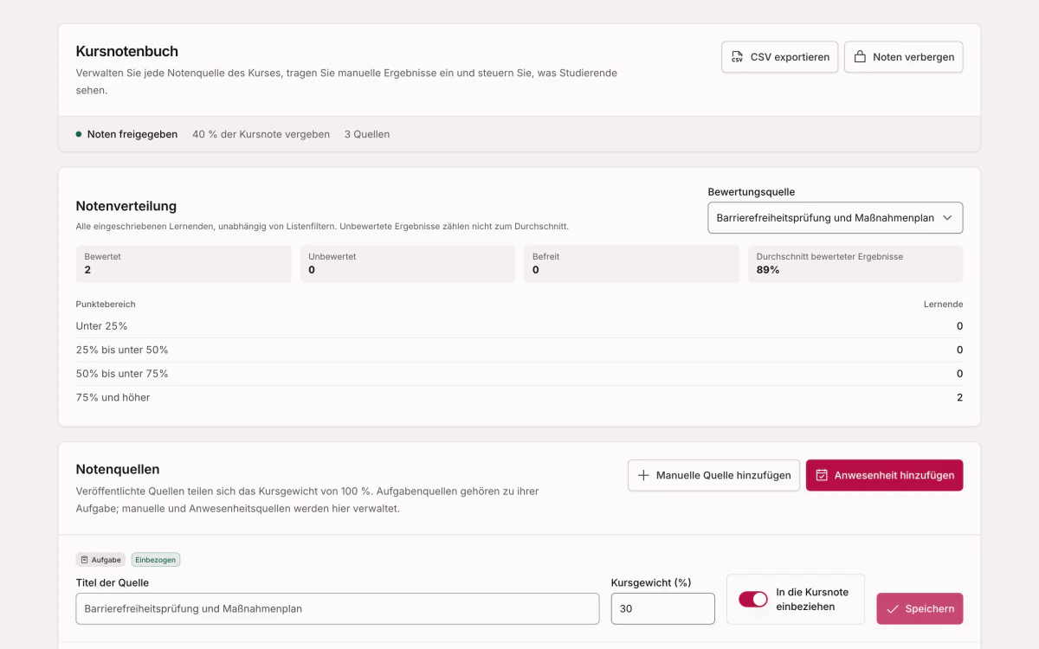Viewport: 1039px width, 649px height.
Task: Open the Bewertungsquelle dropdown
Action: (x=835, y=218)
